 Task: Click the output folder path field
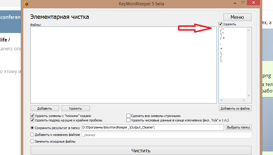[153, 128]
